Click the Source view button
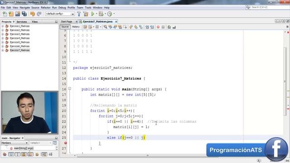 click(65, 27)
